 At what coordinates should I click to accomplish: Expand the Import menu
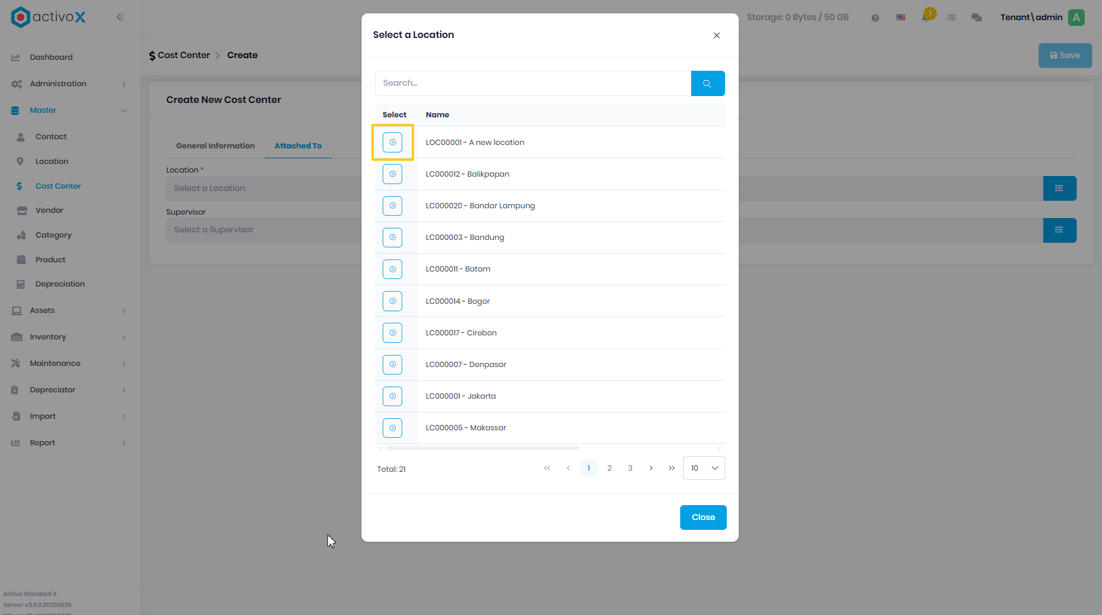(x=69, y=417)
